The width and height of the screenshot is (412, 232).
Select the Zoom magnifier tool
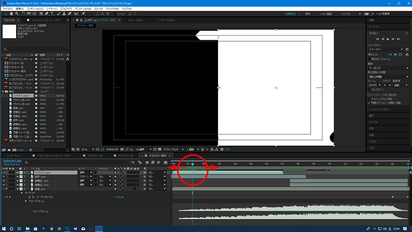point(17,14)
